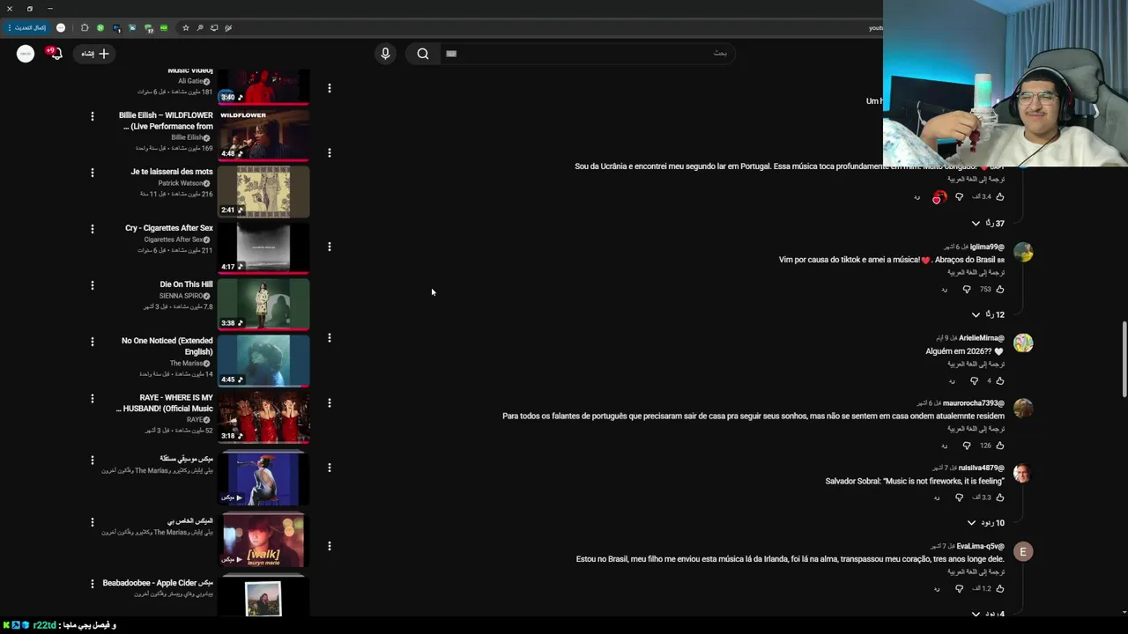
Task: Translate the ArielieMirna comment to Arabic
Action: click(976, 364)
